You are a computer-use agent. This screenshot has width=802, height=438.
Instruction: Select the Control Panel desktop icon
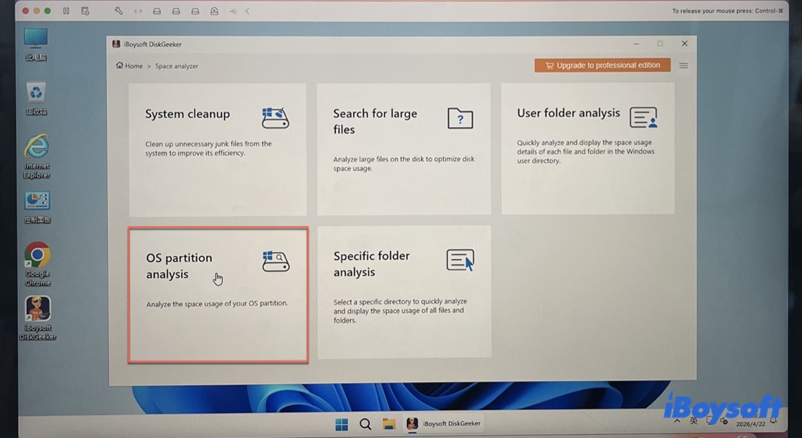pos(37,208)
